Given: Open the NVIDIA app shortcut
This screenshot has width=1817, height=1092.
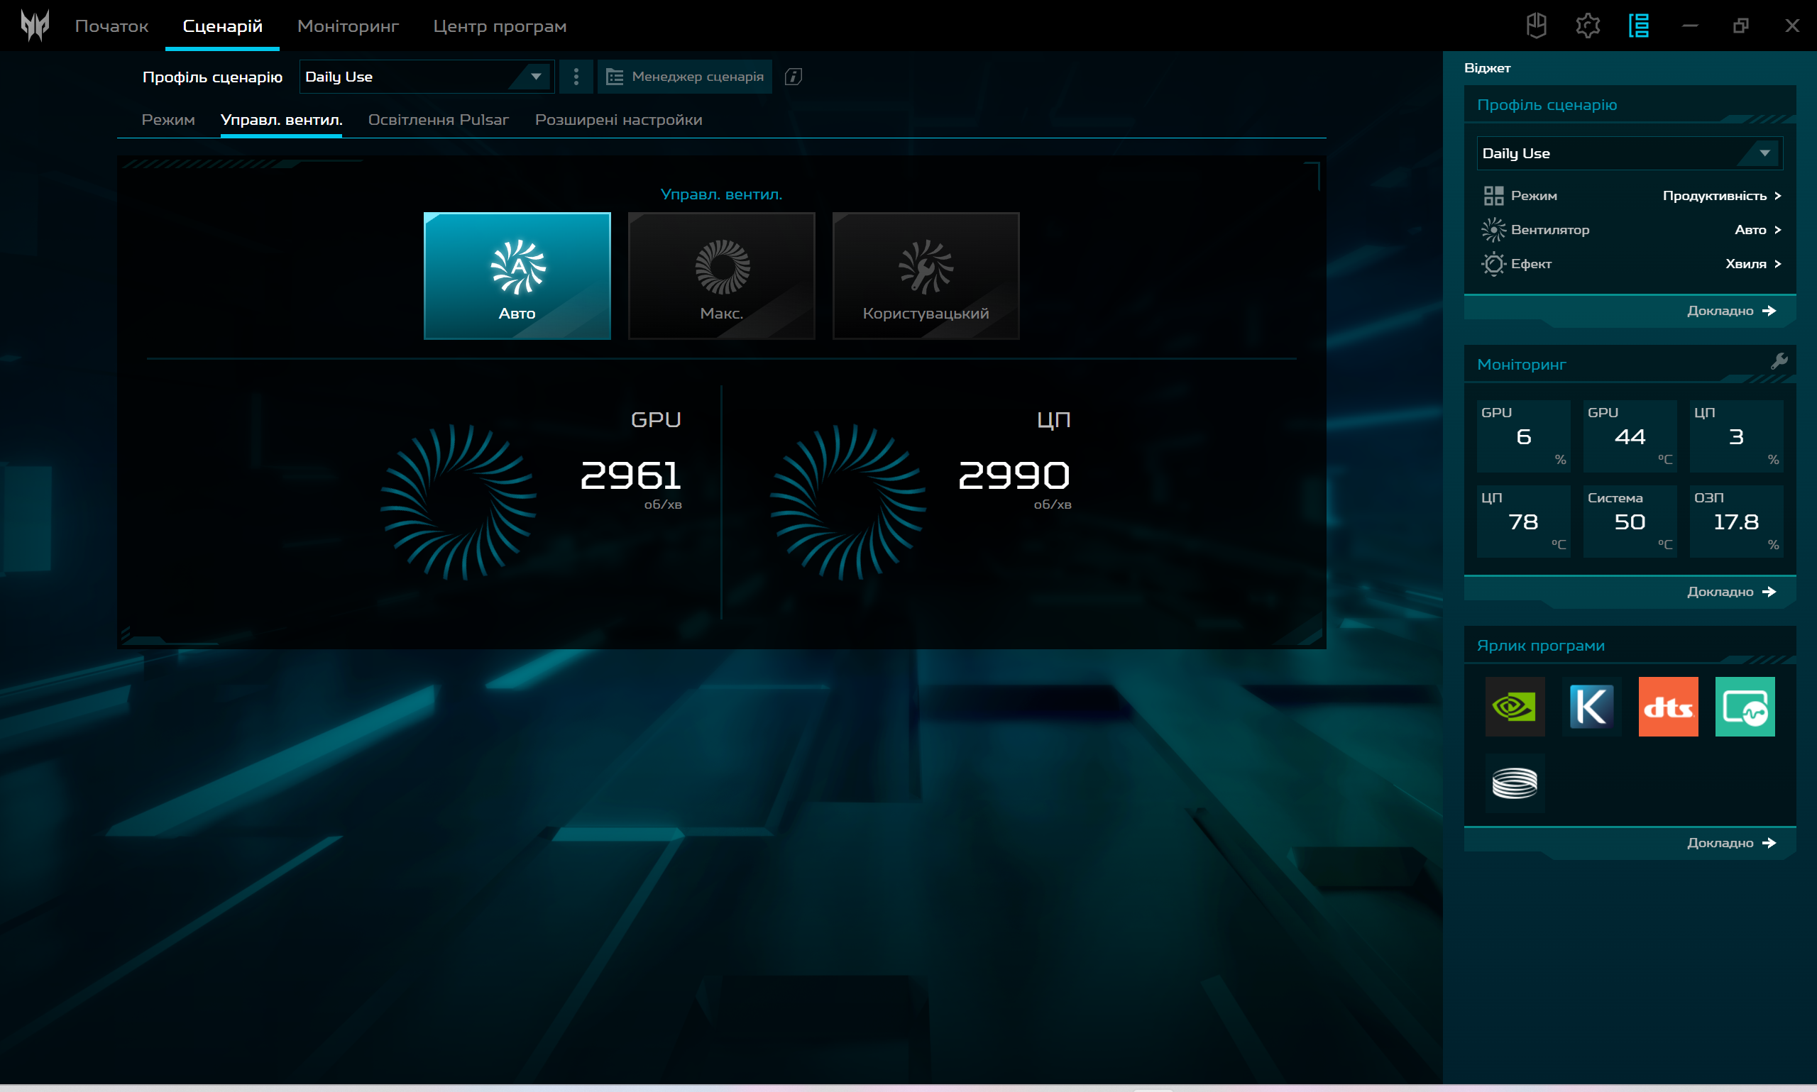Looking at the screenshot, I should pos(1515,707).
